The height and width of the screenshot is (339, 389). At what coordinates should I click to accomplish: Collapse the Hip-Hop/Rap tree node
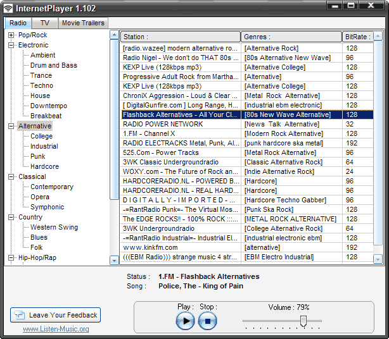(x=11, y=258)
